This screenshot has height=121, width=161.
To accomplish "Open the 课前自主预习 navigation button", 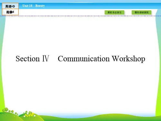I will pos(114,13).
